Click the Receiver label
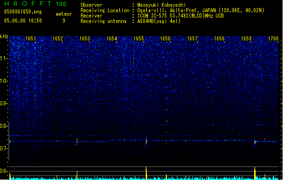 (x=91, y=16)
